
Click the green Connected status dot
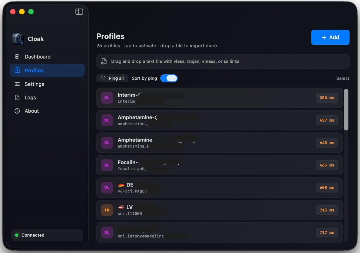[17, 235]
